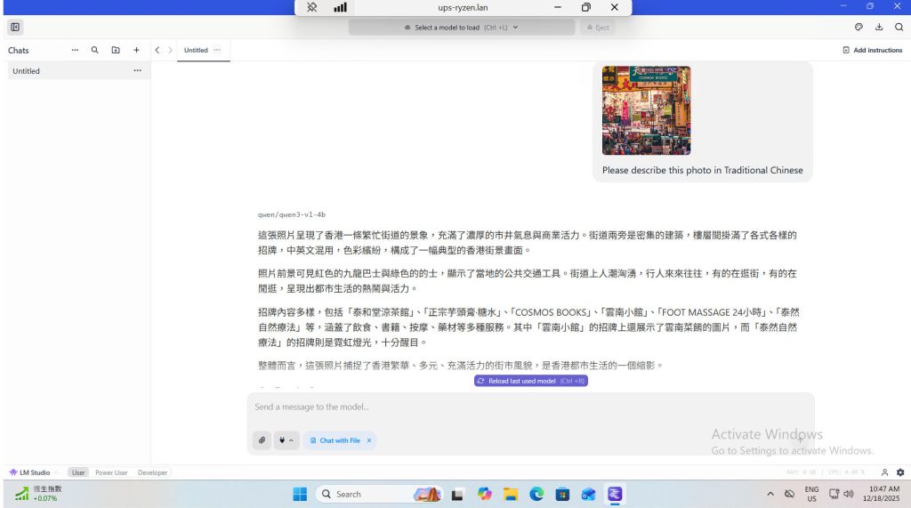Open Chats header more options menu
911x508 pixels.
pos(75,51)
